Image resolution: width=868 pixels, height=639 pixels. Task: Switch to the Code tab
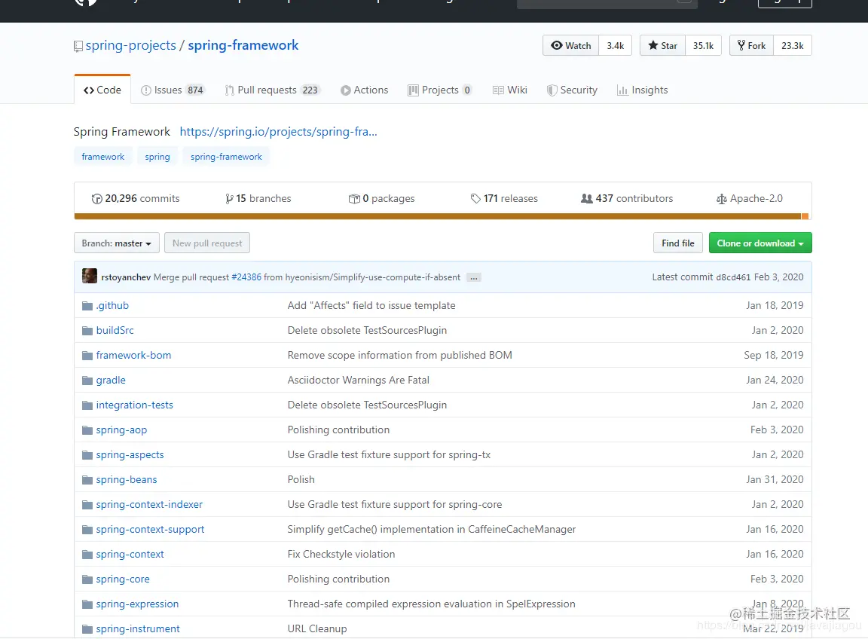[x=102, y=90]
